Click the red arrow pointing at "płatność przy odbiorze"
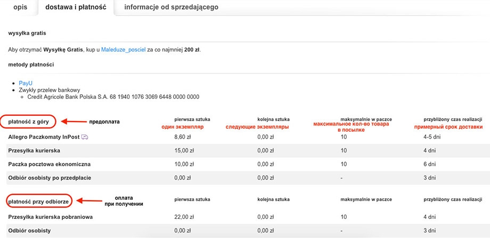Viewport: 490px width, 238px height. click(92, 201)
